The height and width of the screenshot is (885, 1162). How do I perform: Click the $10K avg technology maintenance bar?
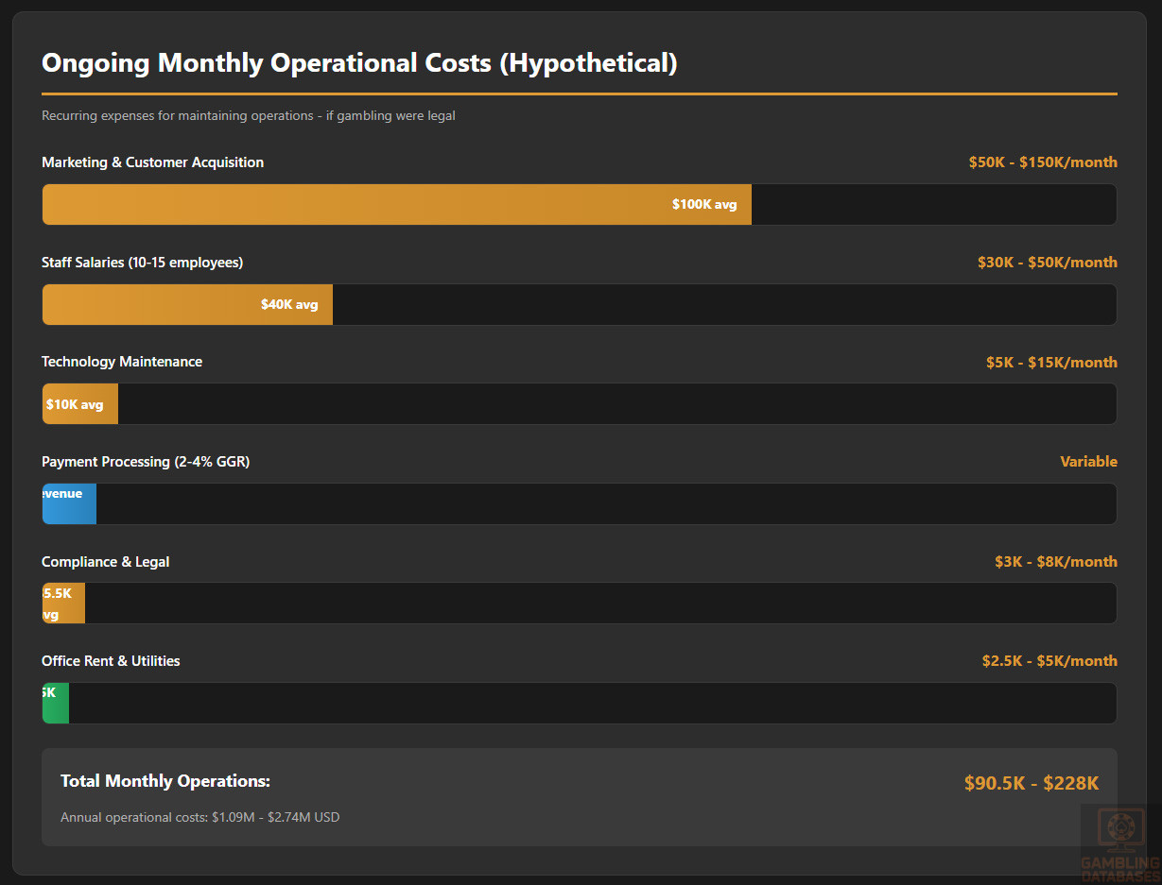80,404
